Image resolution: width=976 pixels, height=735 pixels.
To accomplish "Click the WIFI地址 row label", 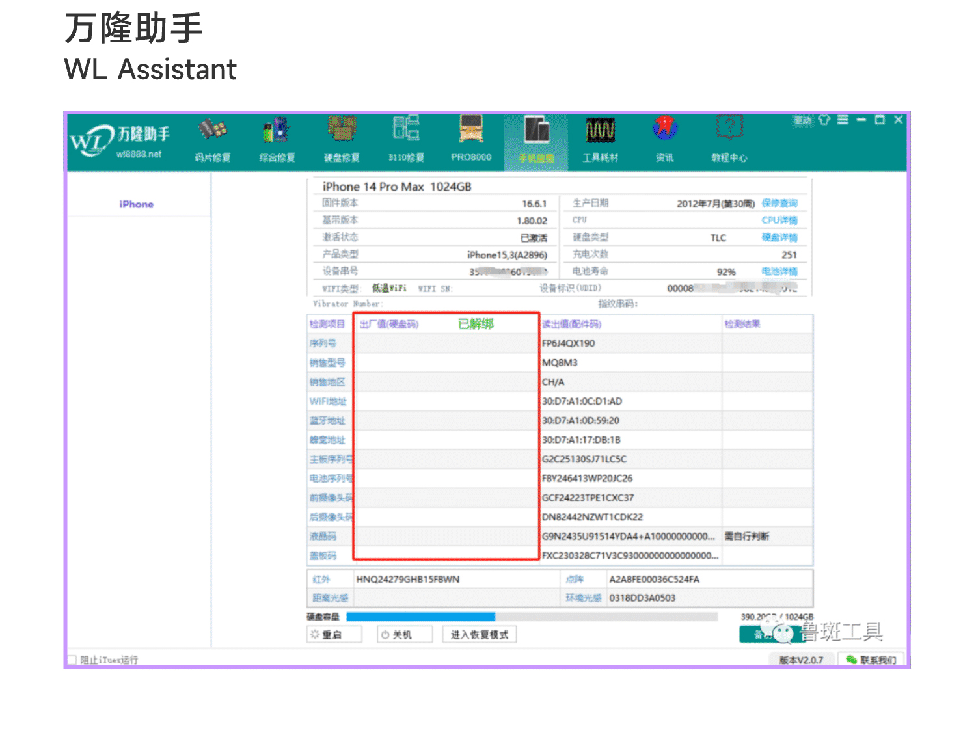I will pyautogui.click(x=328, y=401).
